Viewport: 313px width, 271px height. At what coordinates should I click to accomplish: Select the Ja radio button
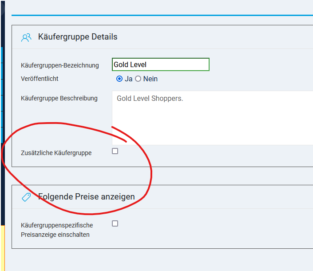(x=119, y=79)
